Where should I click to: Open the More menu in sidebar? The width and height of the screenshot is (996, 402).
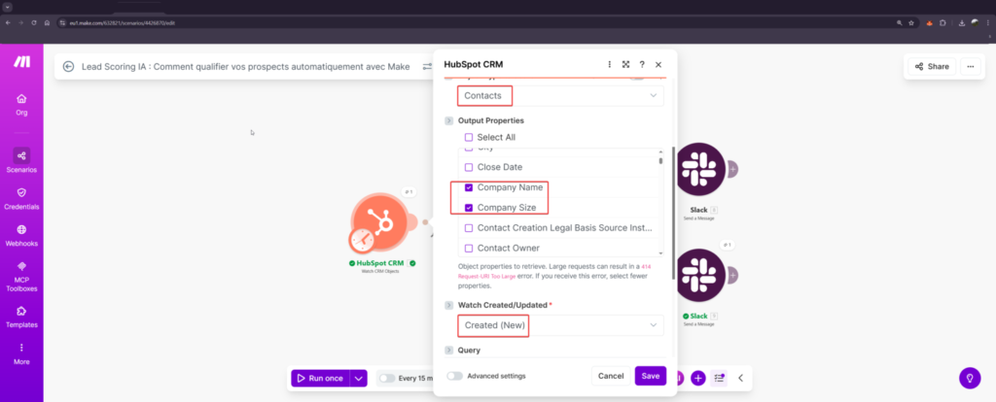pos(21,352)
